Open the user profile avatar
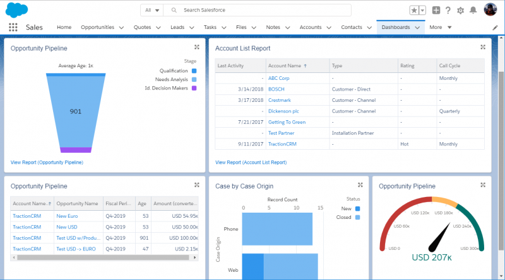505x280 pixels. coord(490,9)
